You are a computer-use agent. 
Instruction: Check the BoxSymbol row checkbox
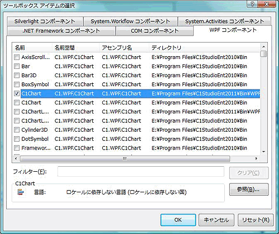coord(17,84)
